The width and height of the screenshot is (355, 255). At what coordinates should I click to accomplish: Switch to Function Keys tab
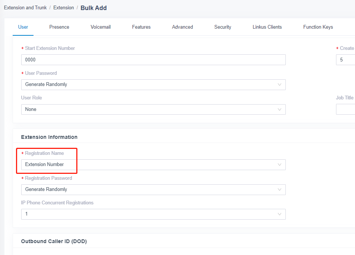[318, 27]
